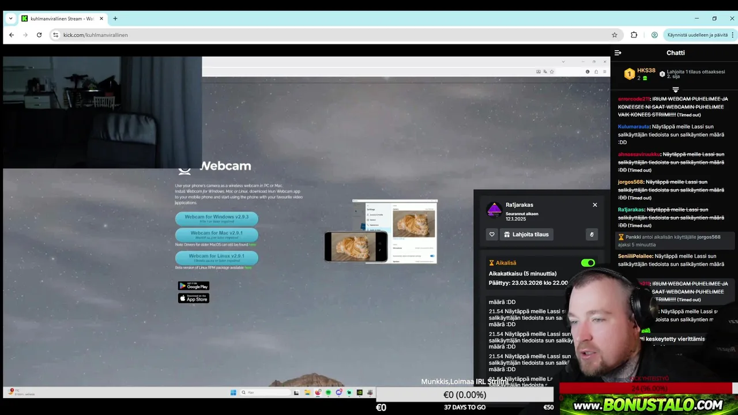Collapse the Chatti sidebar with the arrow icon
Image resolution: width=738 pixels, height=415 pixels.
click(x=618, y=52)
